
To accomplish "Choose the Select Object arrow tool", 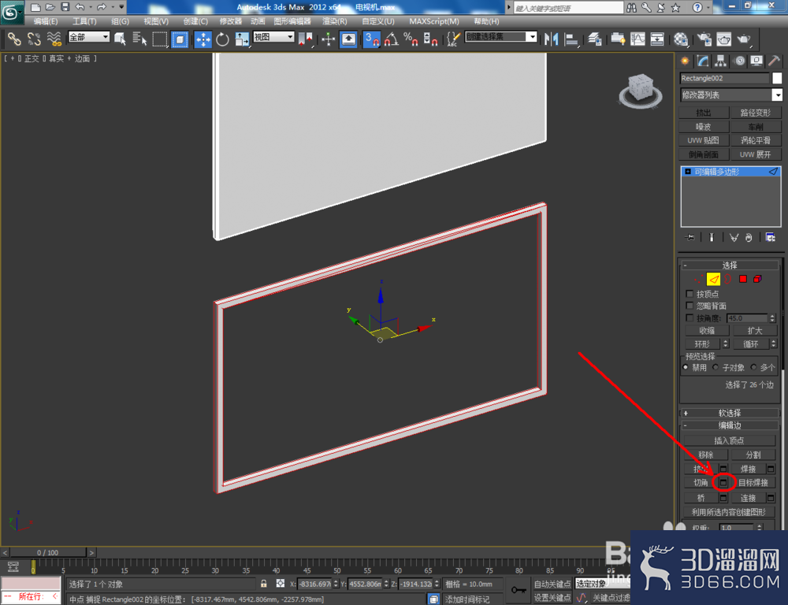I will [120, 39].
